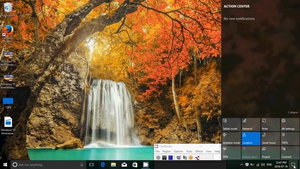This screenshot has width=300, height=169.
Task: Open the CamStudio Options menu
Action: click(178, 151)
